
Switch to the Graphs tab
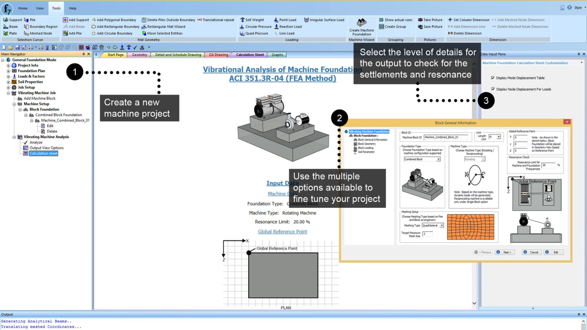tap(277, 54)
